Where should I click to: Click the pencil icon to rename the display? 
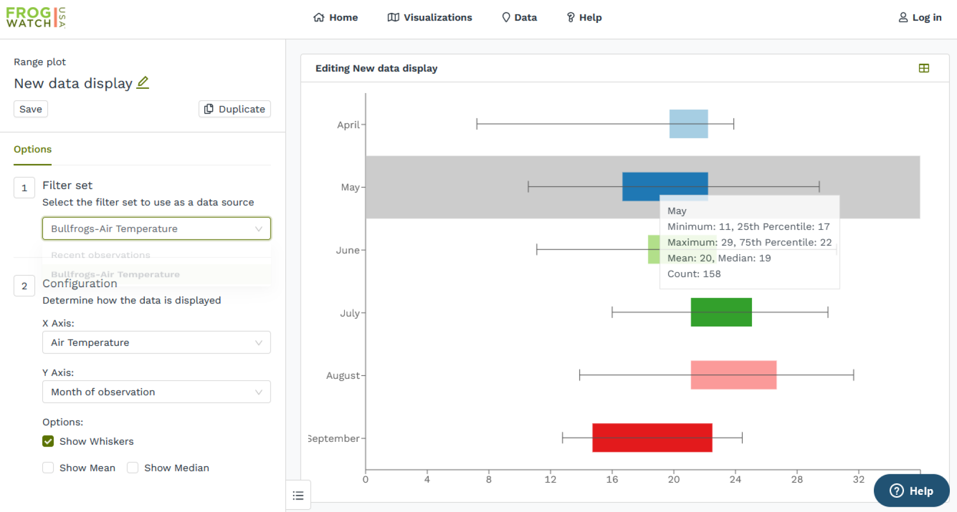(x=142, y=83)
